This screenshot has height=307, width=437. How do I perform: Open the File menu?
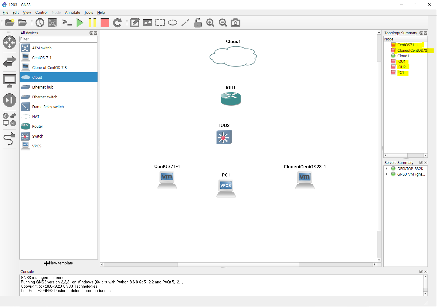point(6,12)
